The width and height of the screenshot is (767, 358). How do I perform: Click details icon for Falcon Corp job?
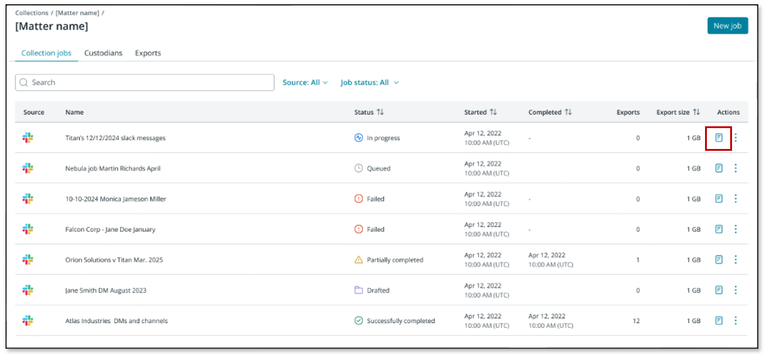[x=719, y=229]
